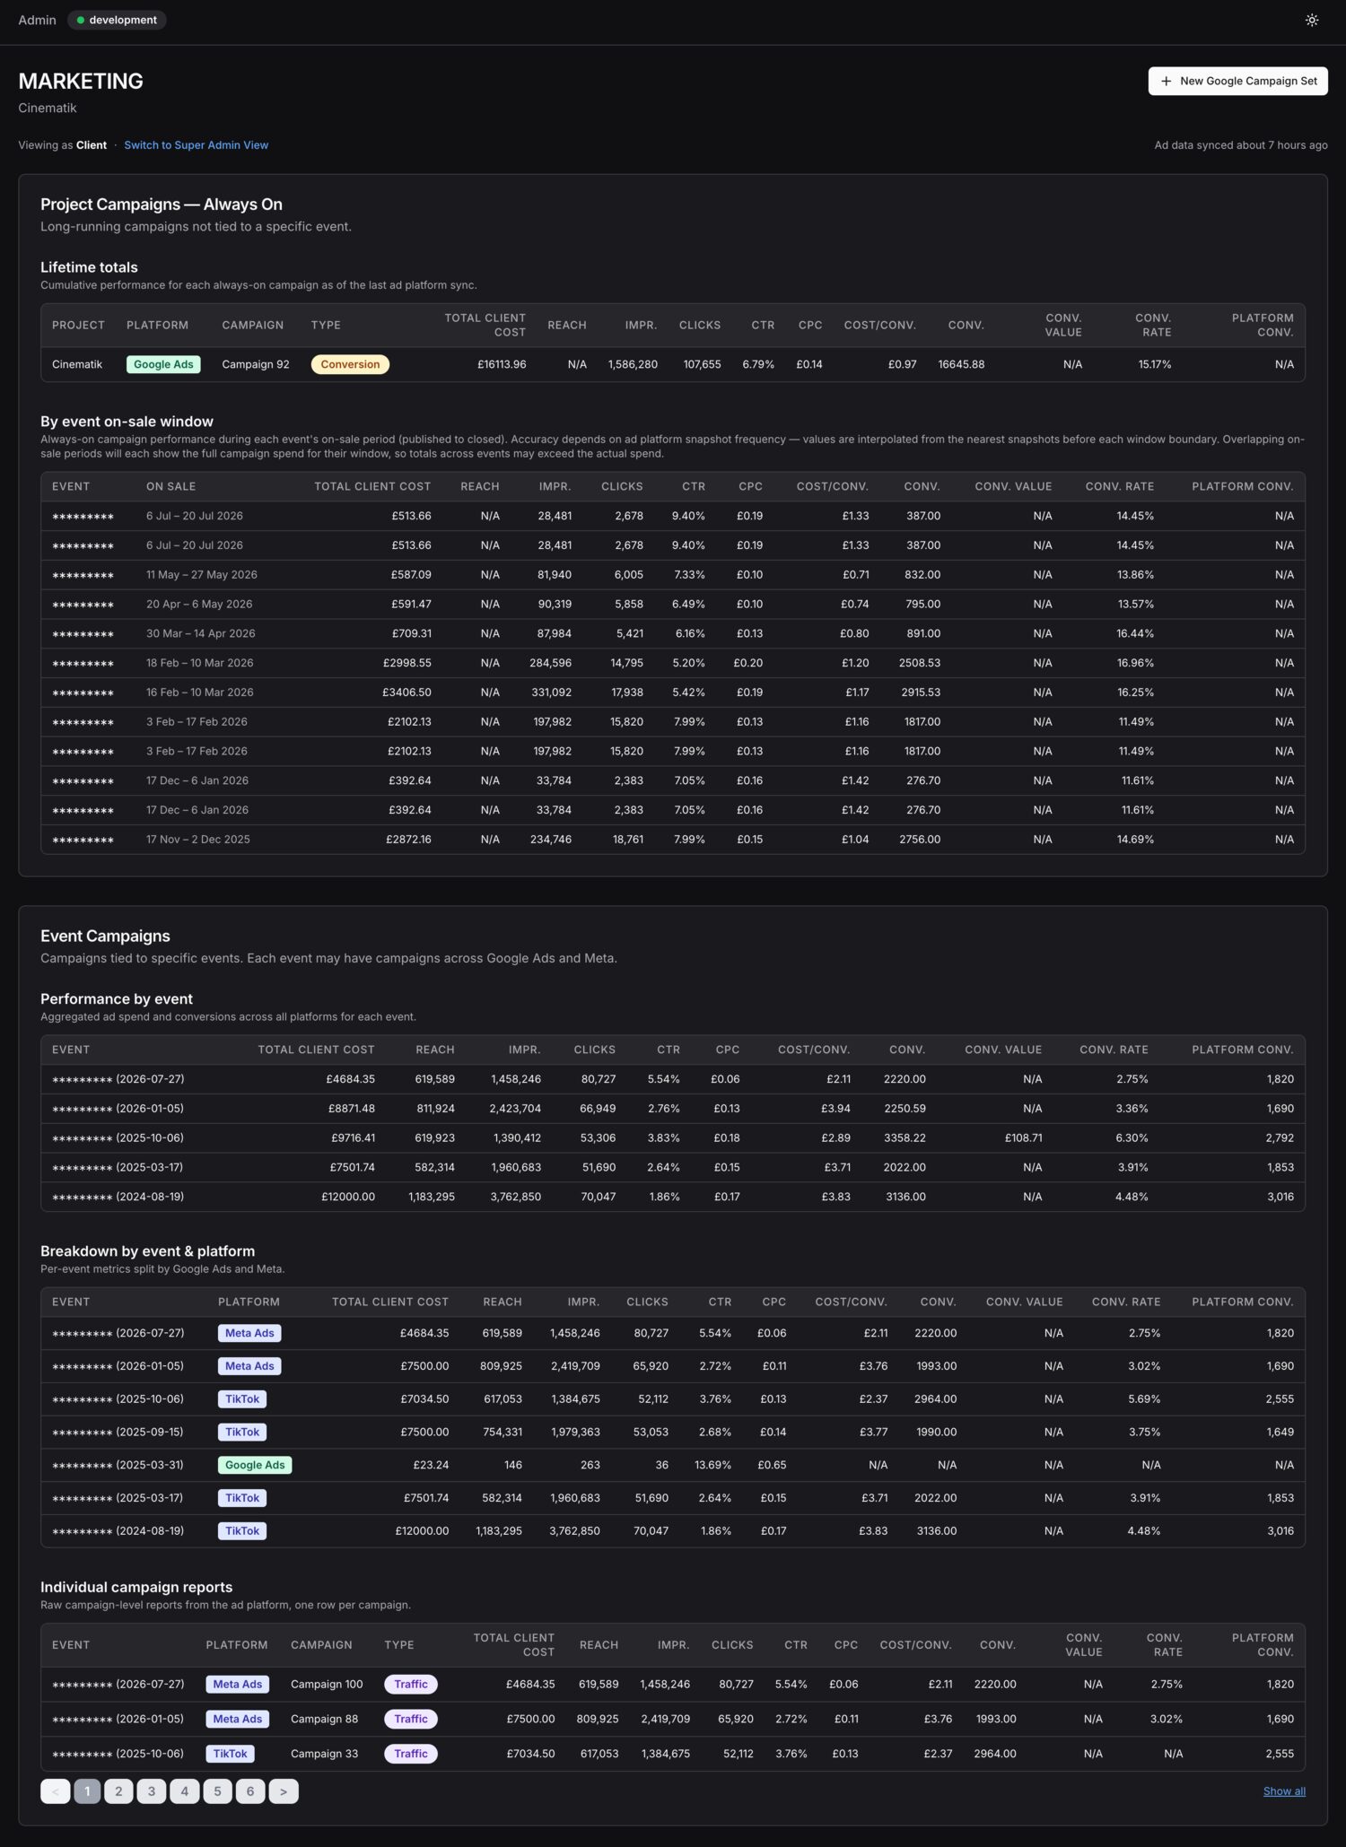Click CAMPAIGN column header in Lifetime totals
The width and height of the screenshot is (1346, 1847).
tap(253, 325)
